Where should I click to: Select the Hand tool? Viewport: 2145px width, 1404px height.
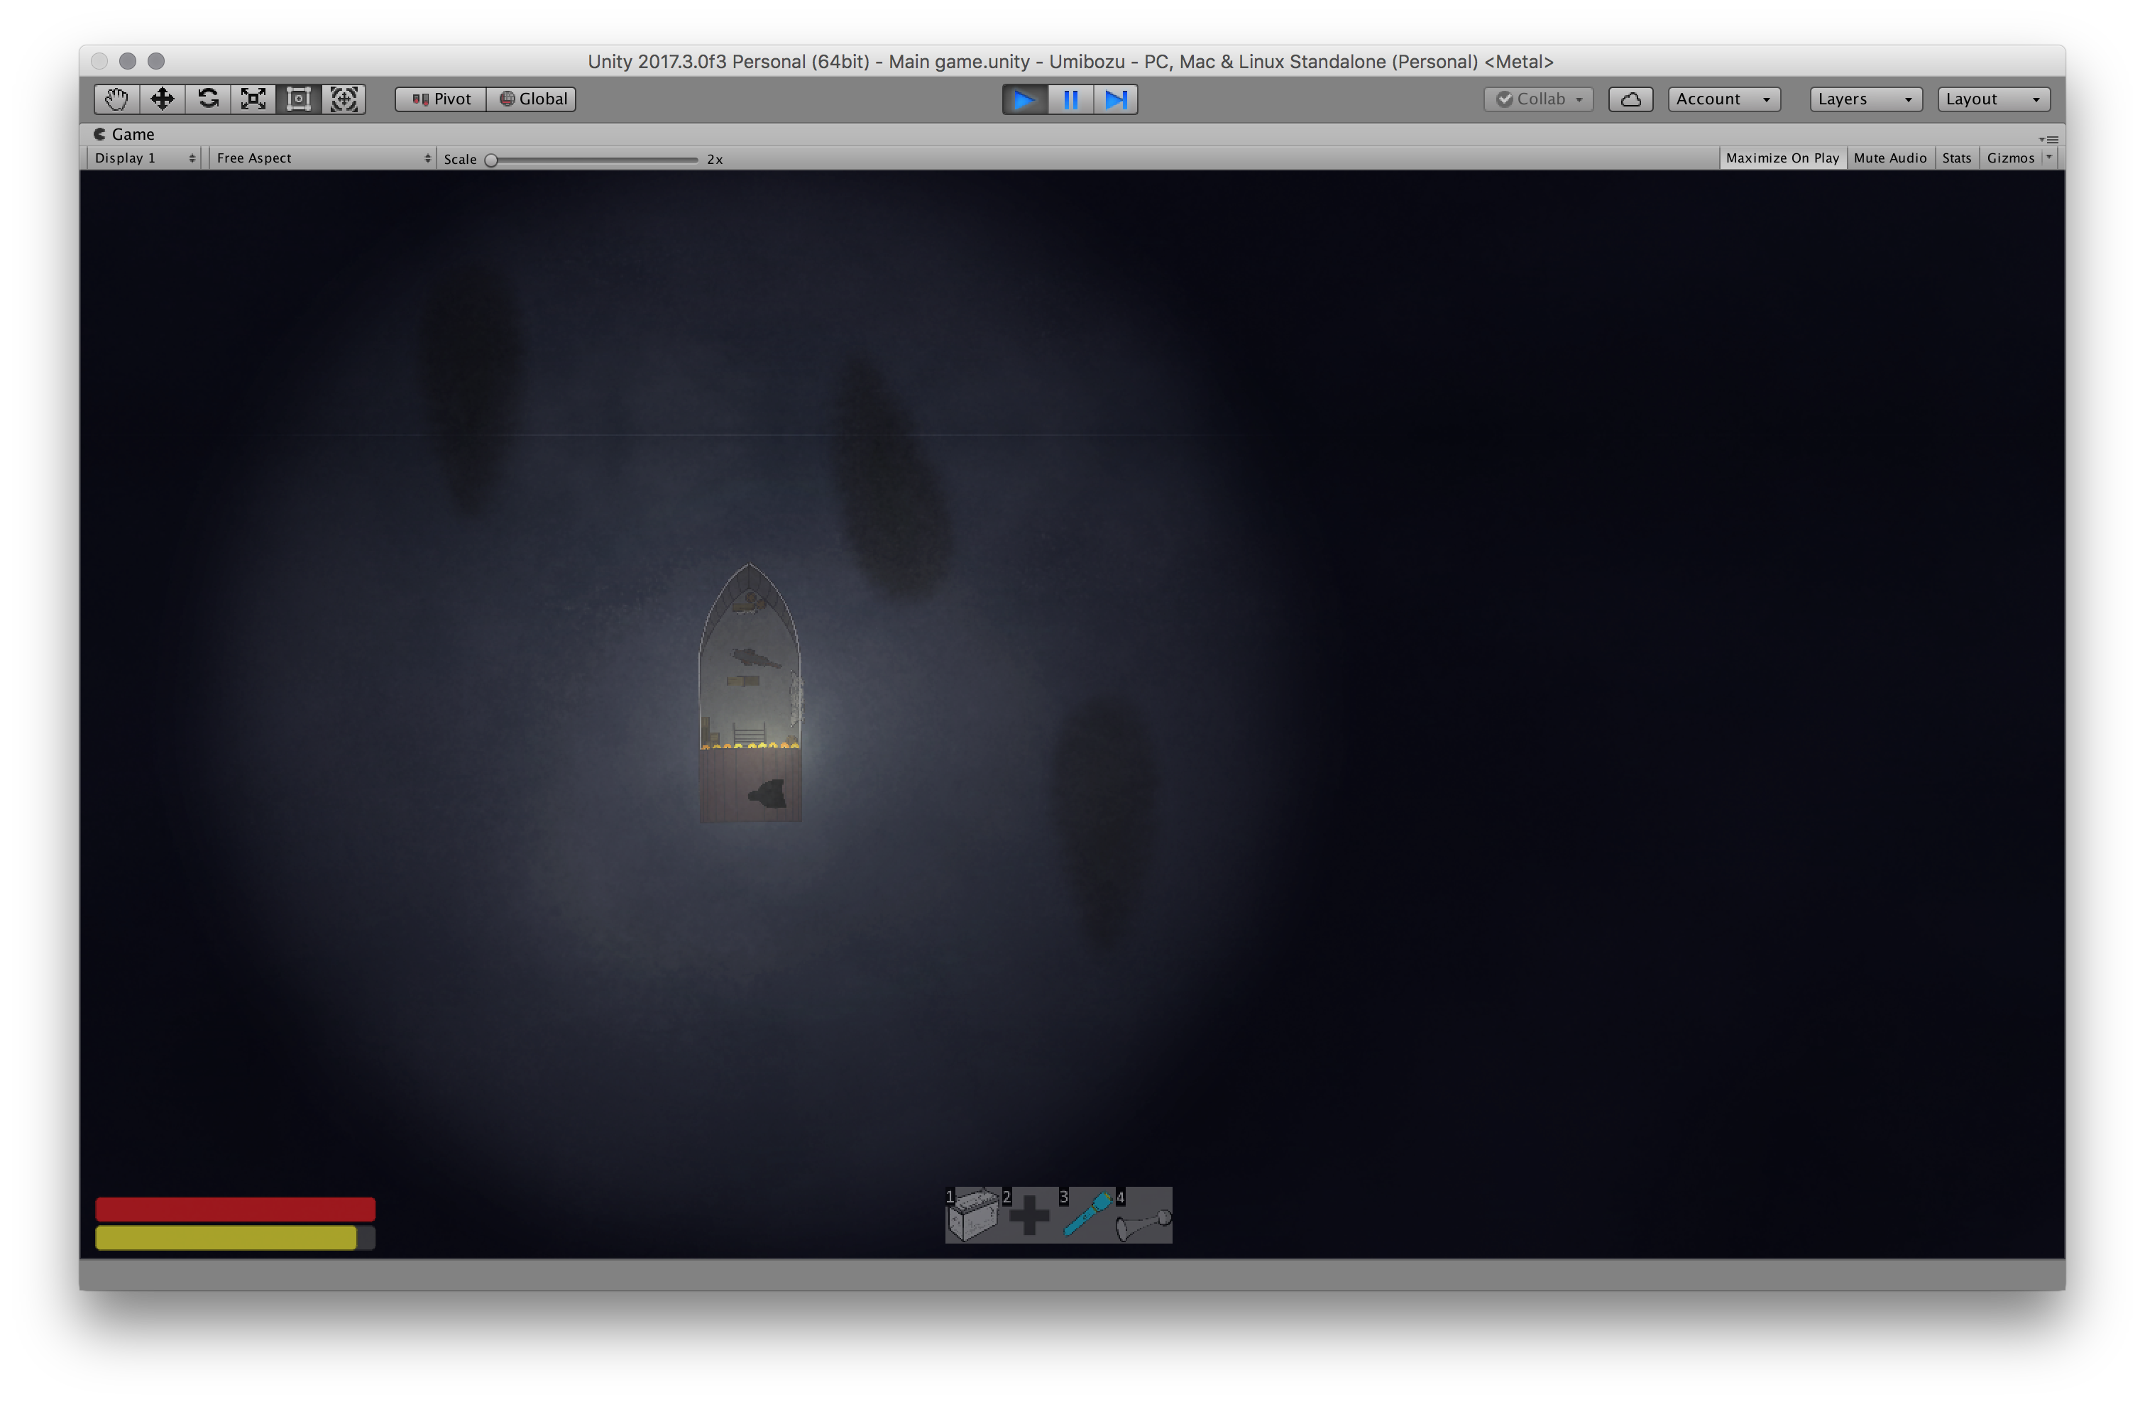[x=116, y=99]
